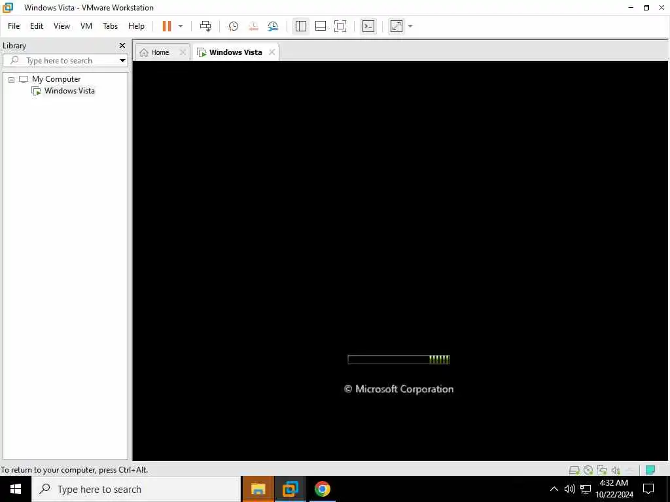Click the stretch guest display icon

click(x=397, y=26)
